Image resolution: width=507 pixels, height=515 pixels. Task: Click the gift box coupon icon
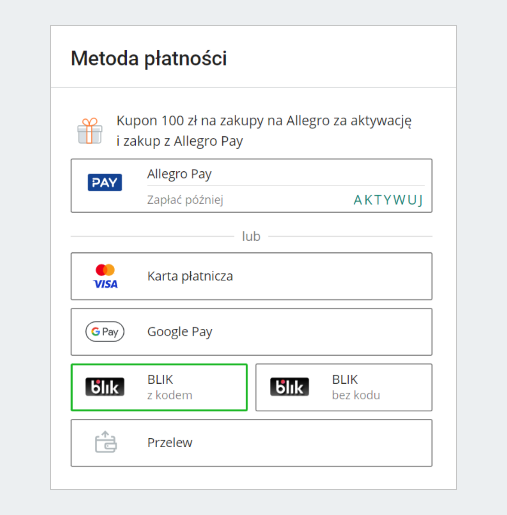pos(90,131)
